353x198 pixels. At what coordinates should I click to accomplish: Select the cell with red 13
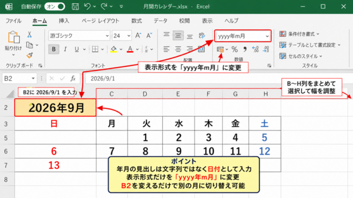(55, 165)
